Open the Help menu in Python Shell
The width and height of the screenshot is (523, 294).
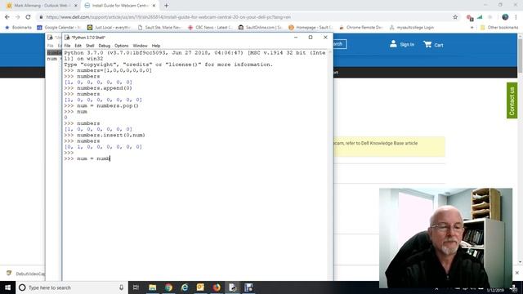pyautogui.click(x=156, y=46)
